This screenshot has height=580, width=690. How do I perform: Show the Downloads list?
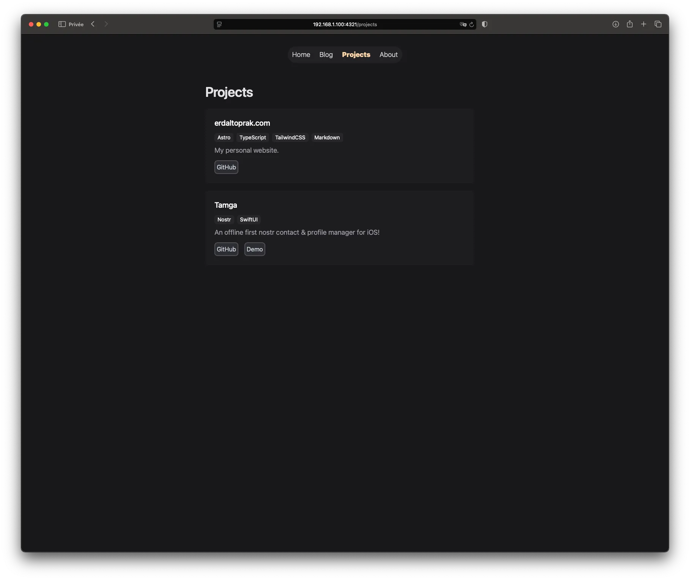point(615,24)
